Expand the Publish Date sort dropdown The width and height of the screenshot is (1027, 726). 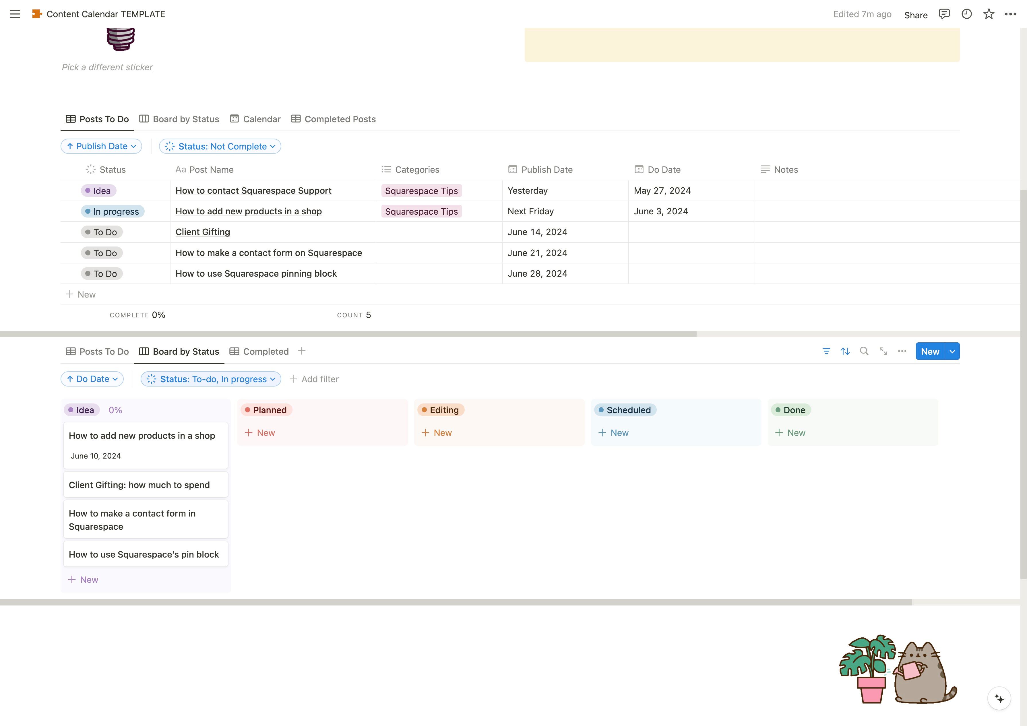coord(101,146)
